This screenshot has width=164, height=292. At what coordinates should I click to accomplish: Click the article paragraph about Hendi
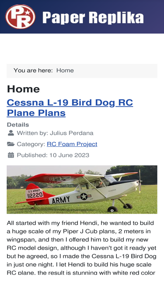pos(82,248)
